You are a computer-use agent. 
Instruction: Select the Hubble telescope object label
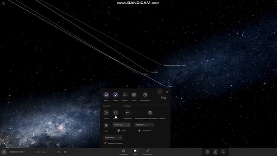(x=175, y=65)
